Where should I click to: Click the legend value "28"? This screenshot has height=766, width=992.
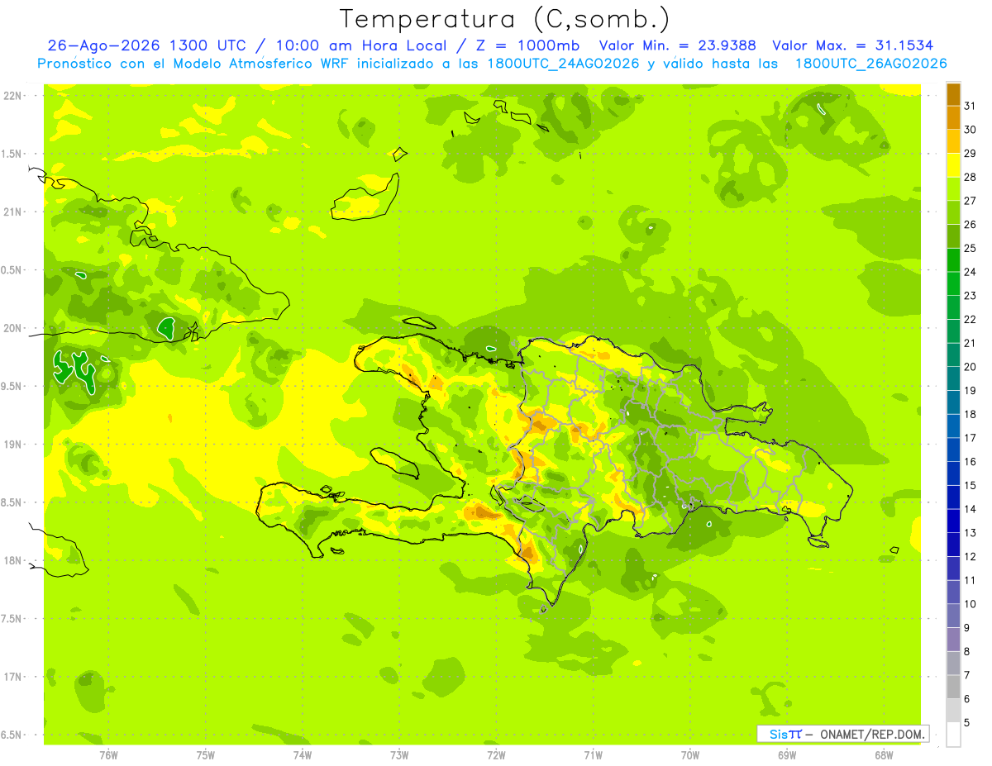[x=971, y=177]
